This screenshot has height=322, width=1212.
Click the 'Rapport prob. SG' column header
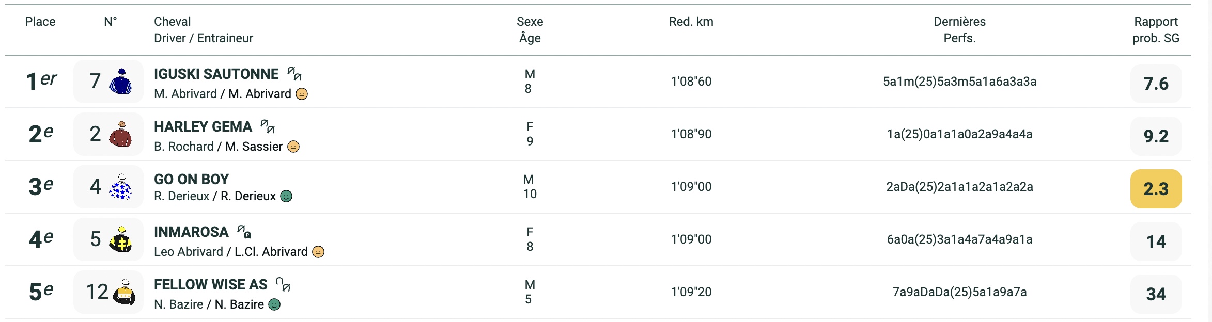point(1156,29)
